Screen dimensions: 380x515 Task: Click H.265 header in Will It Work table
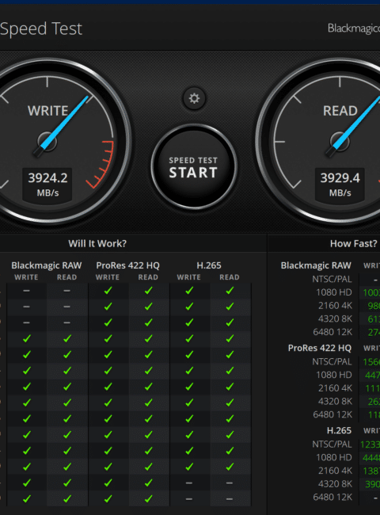(x=209, y=265)
